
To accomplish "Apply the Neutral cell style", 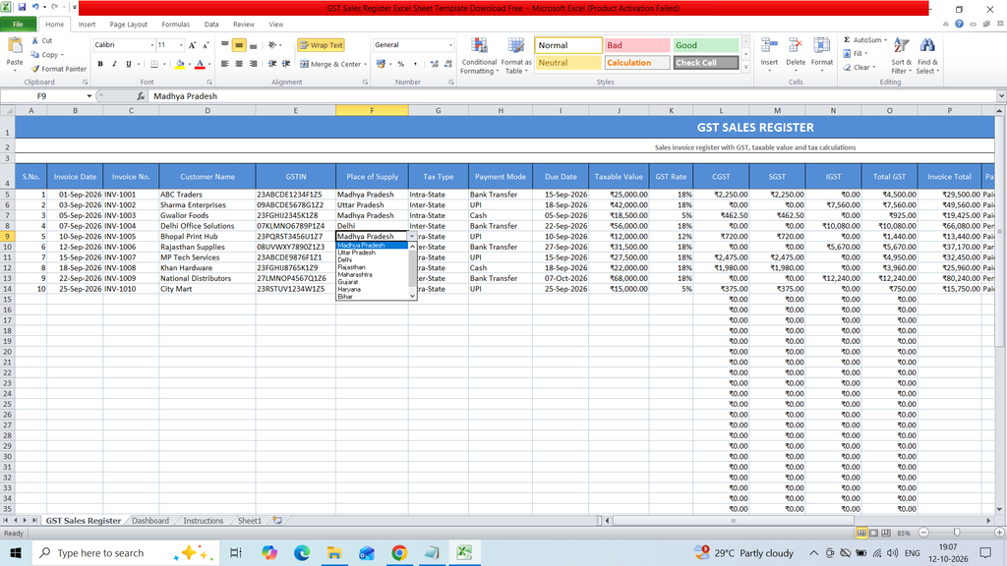I will (x=568, y=63).
